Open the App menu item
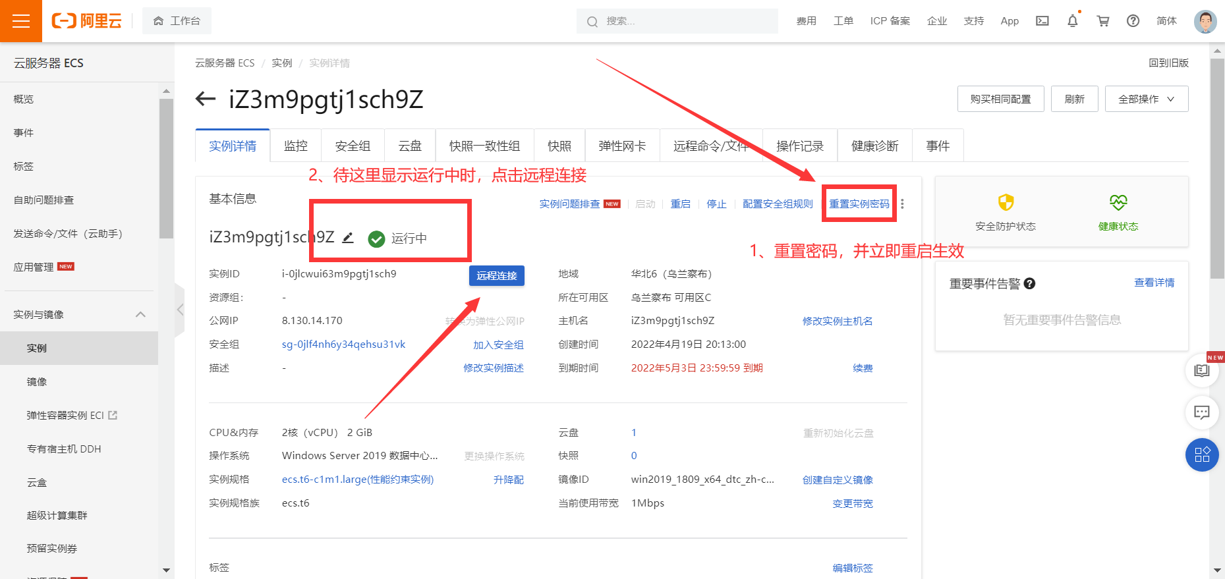The height and width of the screenshot is (579, 1225). tap(1010, 21)
